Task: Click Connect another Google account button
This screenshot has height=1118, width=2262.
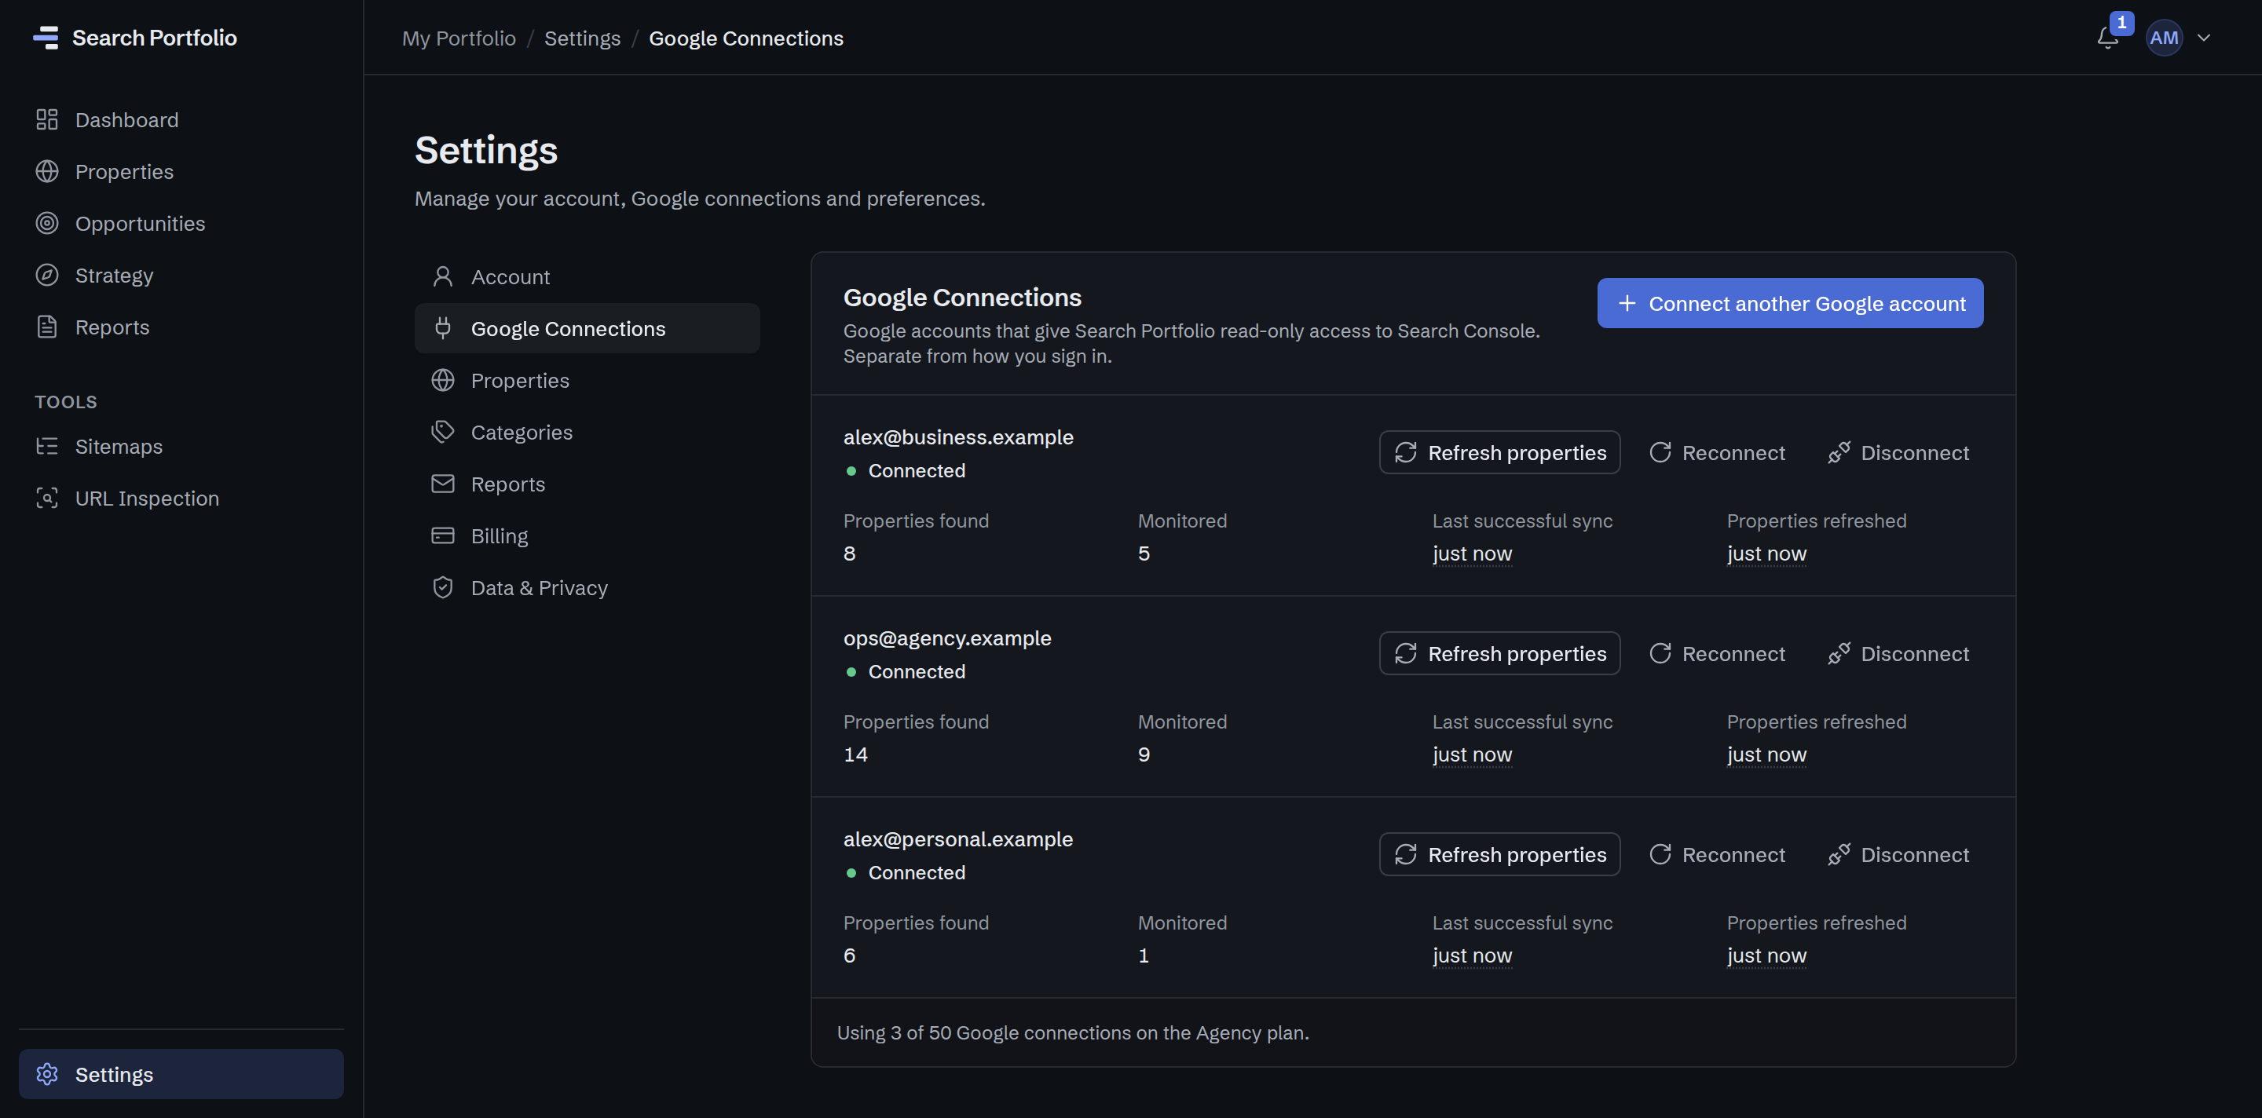Action: pos(1790,303)
